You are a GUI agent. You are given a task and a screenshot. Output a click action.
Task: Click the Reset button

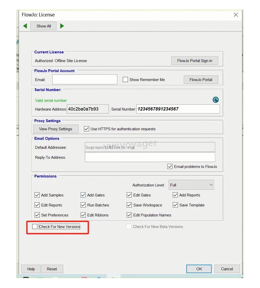click(52, 269)
